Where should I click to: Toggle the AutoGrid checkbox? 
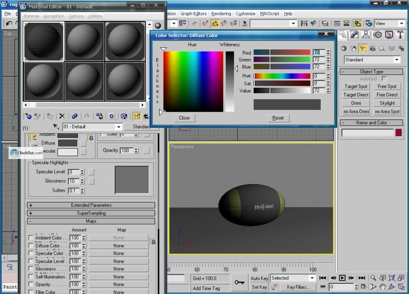point(384,78)
